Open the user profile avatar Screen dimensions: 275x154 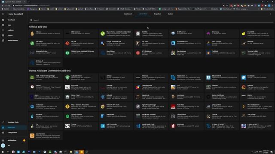coord(3,145)
